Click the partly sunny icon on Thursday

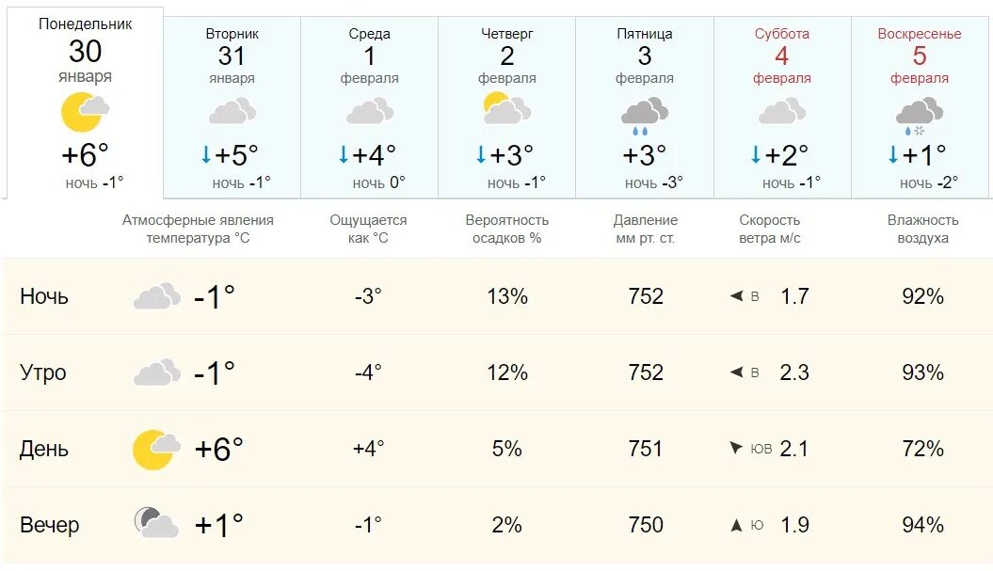[506, 108]
